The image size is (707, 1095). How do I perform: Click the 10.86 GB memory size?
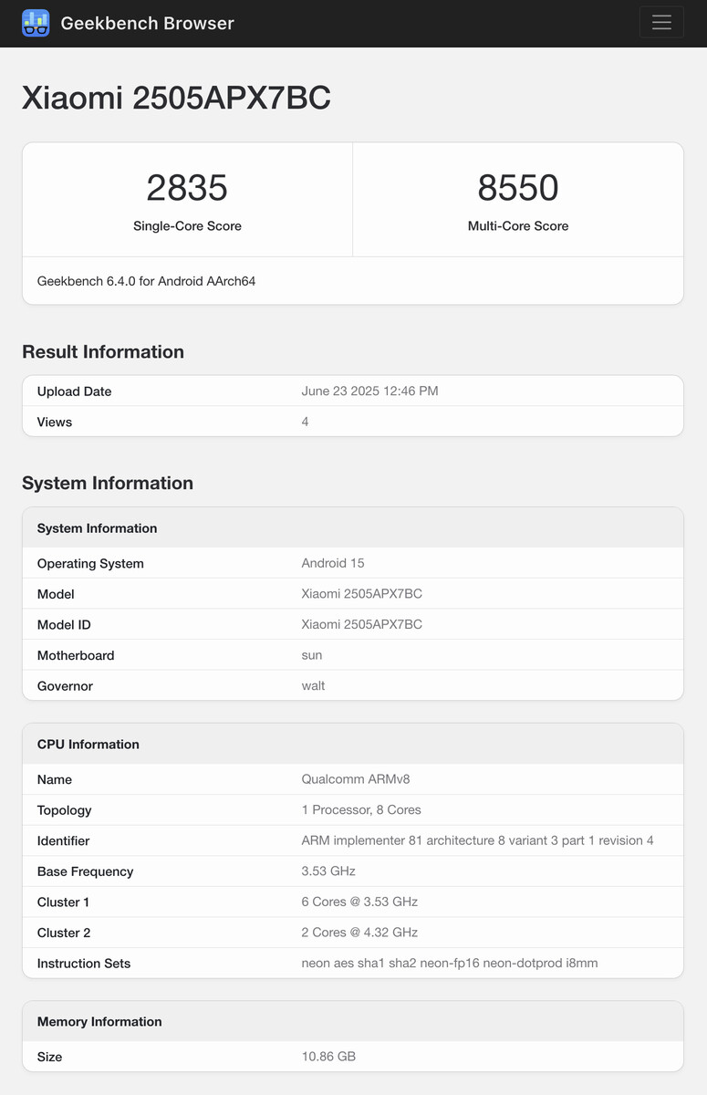coord(328,1057)
